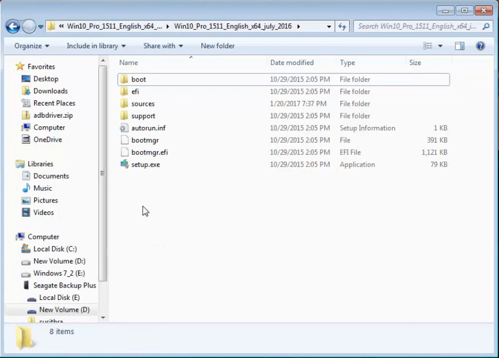This screenshot has height=358, width=499.
Task: Open the Videos library
Action: 43,213
